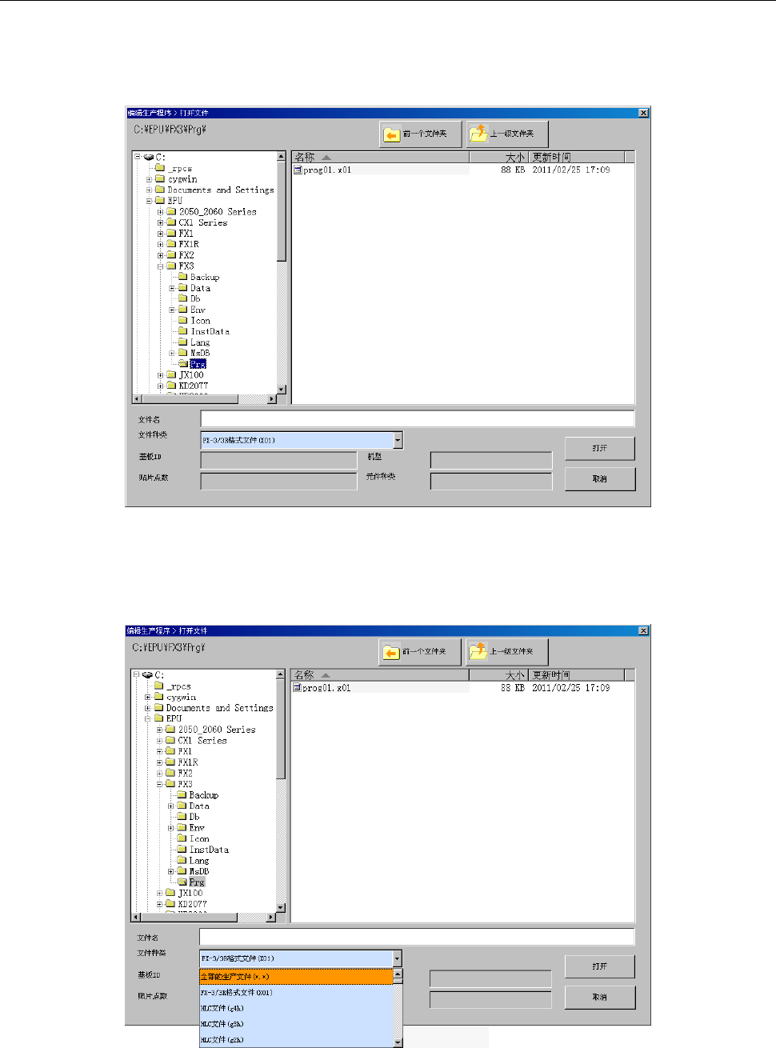Screen dimensions: 776x1048
Task: Select FX1R folder icon in upper tree
Action: (171, 245)
